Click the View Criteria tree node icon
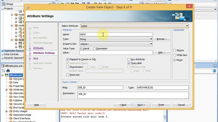 11,97
